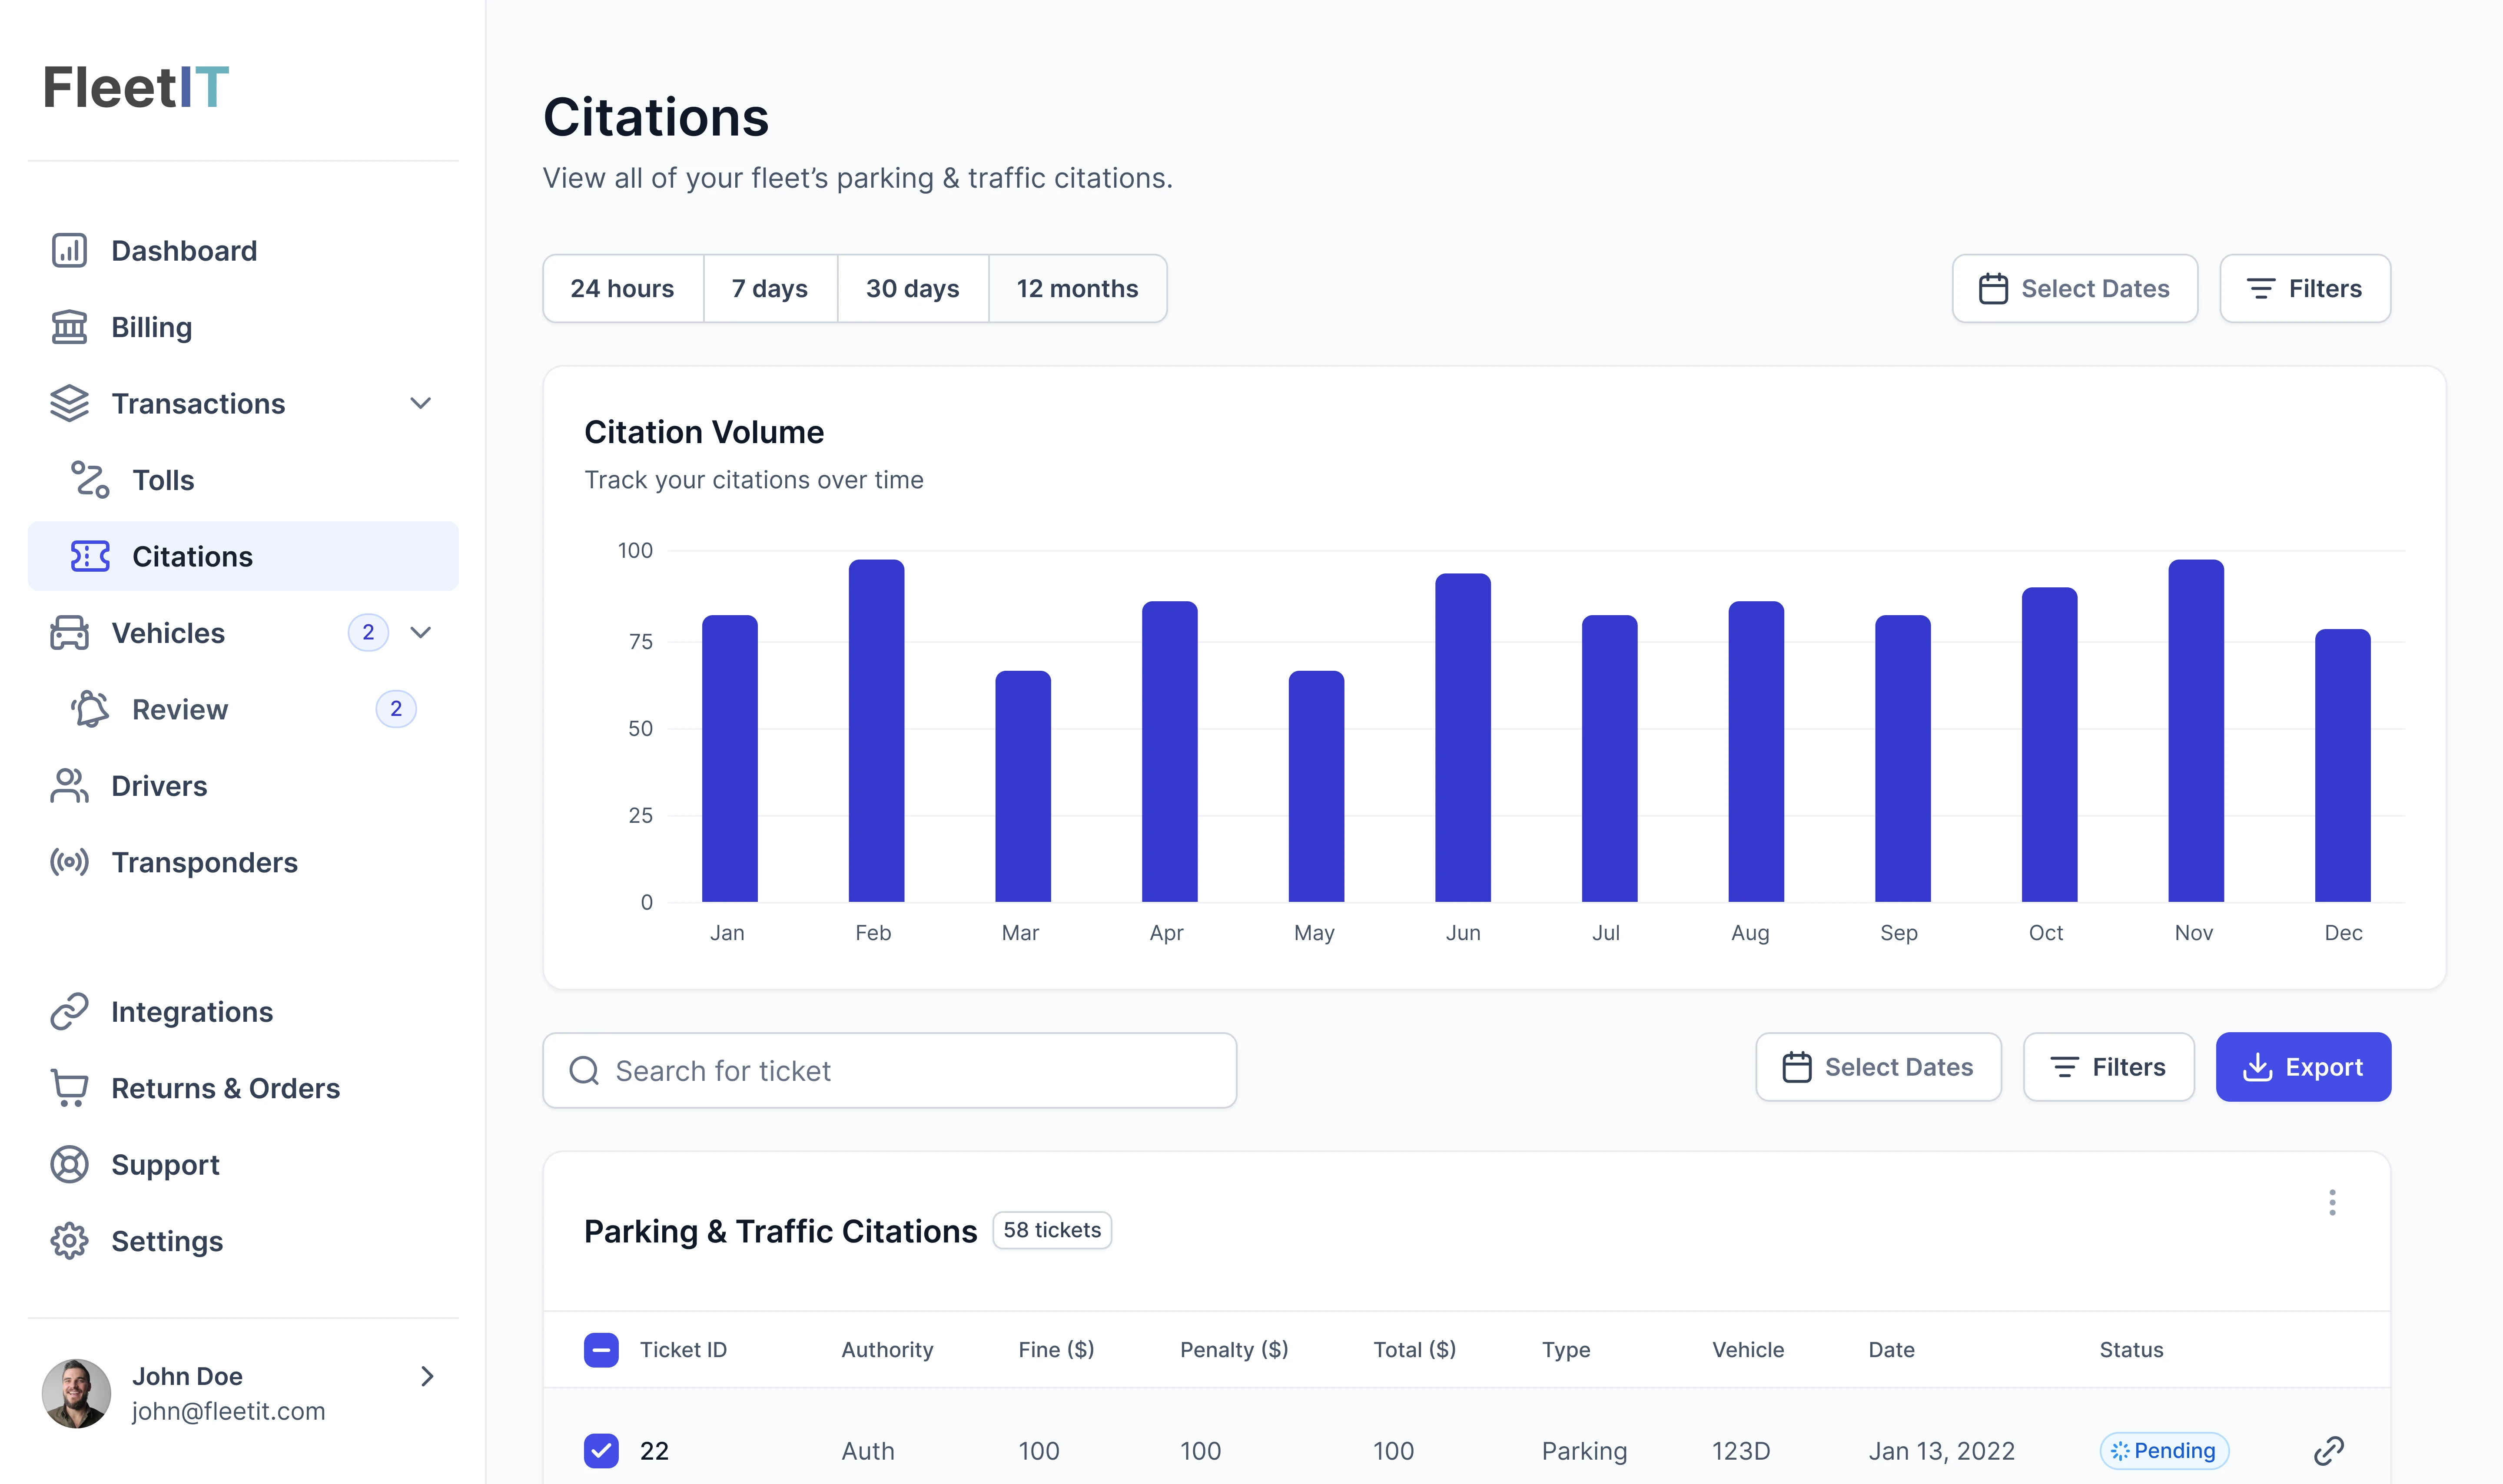Image resolution: width=2503 pixels, height=1484 pixels.
Task: Click the March bar in chart
Action: point(1023,786)
